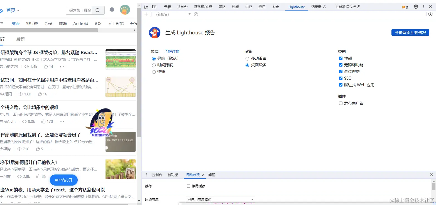This screenshot has height=205, width=436.
Task: Open the network throttling dropdown
Action: [221, 199]
